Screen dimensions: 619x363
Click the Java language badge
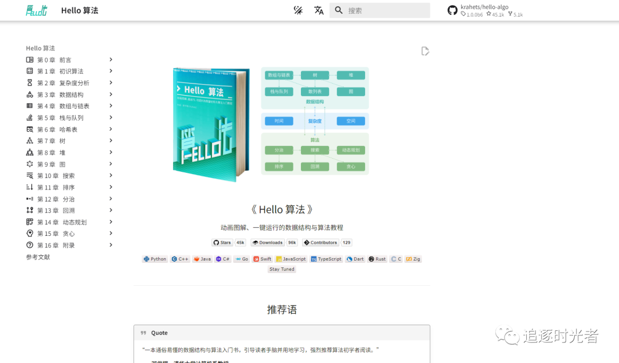[202, 259]
